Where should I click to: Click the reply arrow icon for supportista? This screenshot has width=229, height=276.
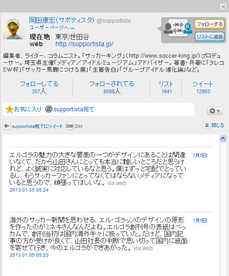(x=6, y=126)
